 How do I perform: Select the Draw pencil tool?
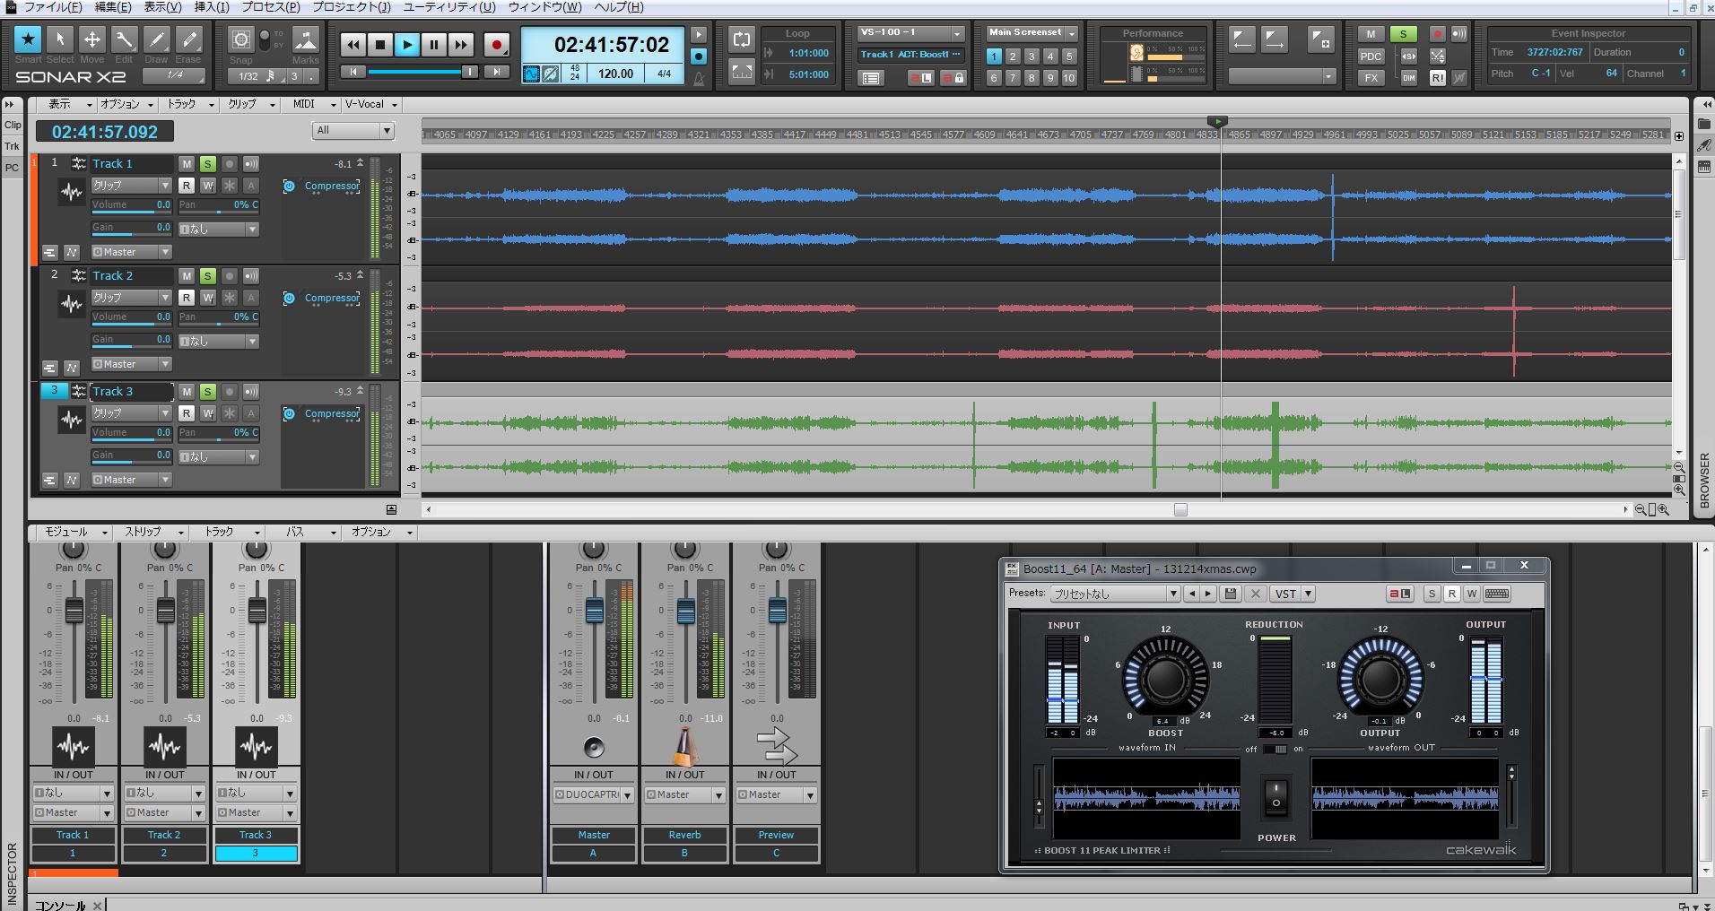[156, 40]
